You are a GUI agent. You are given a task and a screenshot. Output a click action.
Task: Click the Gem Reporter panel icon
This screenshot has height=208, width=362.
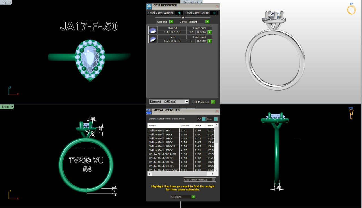(x=149, y=6)
